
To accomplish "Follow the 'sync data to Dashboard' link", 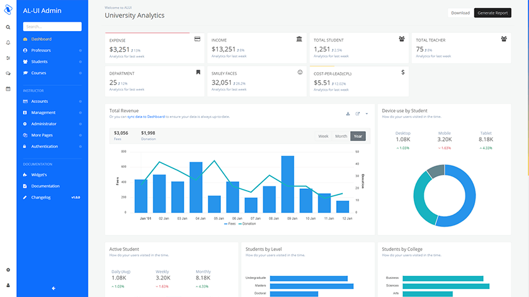I will pyautogui.click(x=147, y=117).
